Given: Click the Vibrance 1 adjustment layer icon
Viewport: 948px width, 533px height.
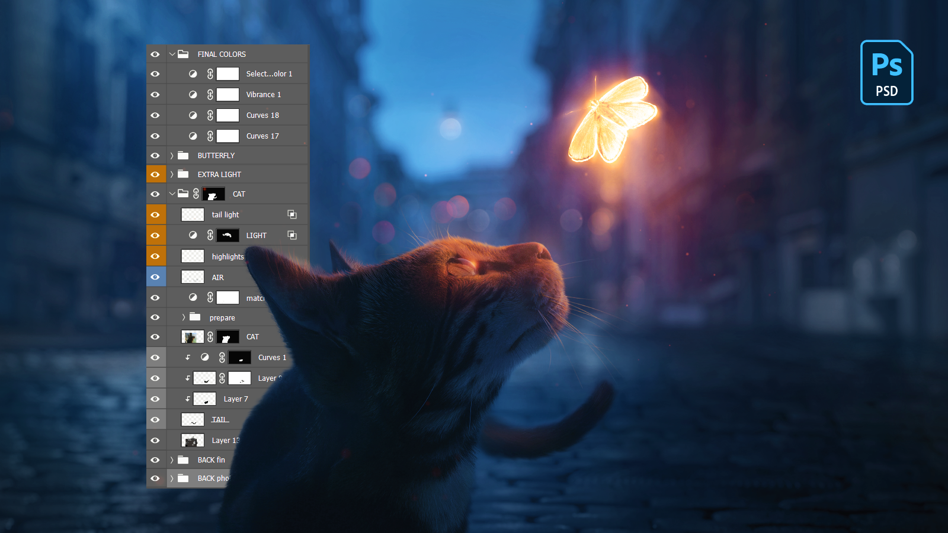Looking at the screenshot, I should point(193,95).
